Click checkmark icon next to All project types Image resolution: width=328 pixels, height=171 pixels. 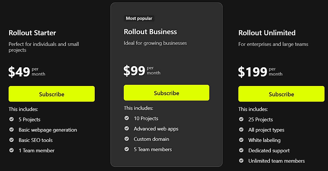(x=241, y=130)
